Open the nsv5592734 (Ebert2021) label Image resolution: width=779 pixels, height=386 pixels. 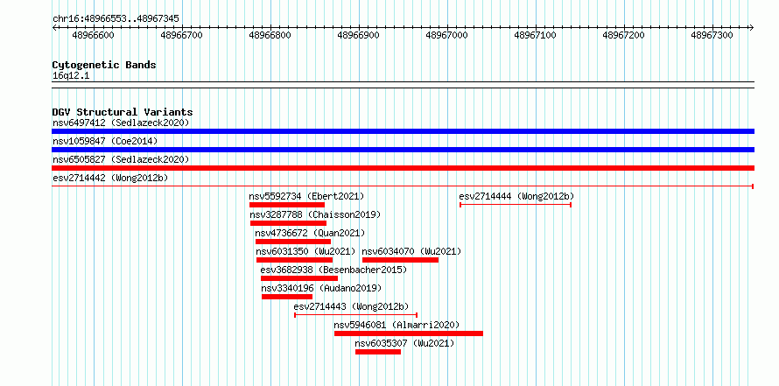coord(306,196)
